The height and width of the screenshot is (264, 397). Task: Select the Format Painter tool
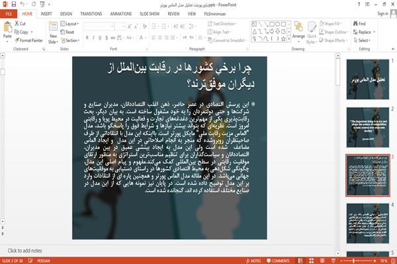click(x=28, y=40)
